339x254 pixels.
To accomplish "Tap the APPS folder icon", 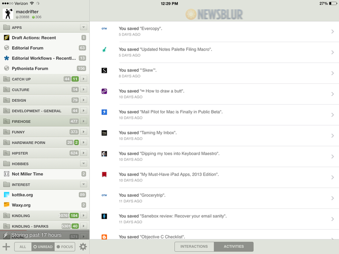I will 7,28.
